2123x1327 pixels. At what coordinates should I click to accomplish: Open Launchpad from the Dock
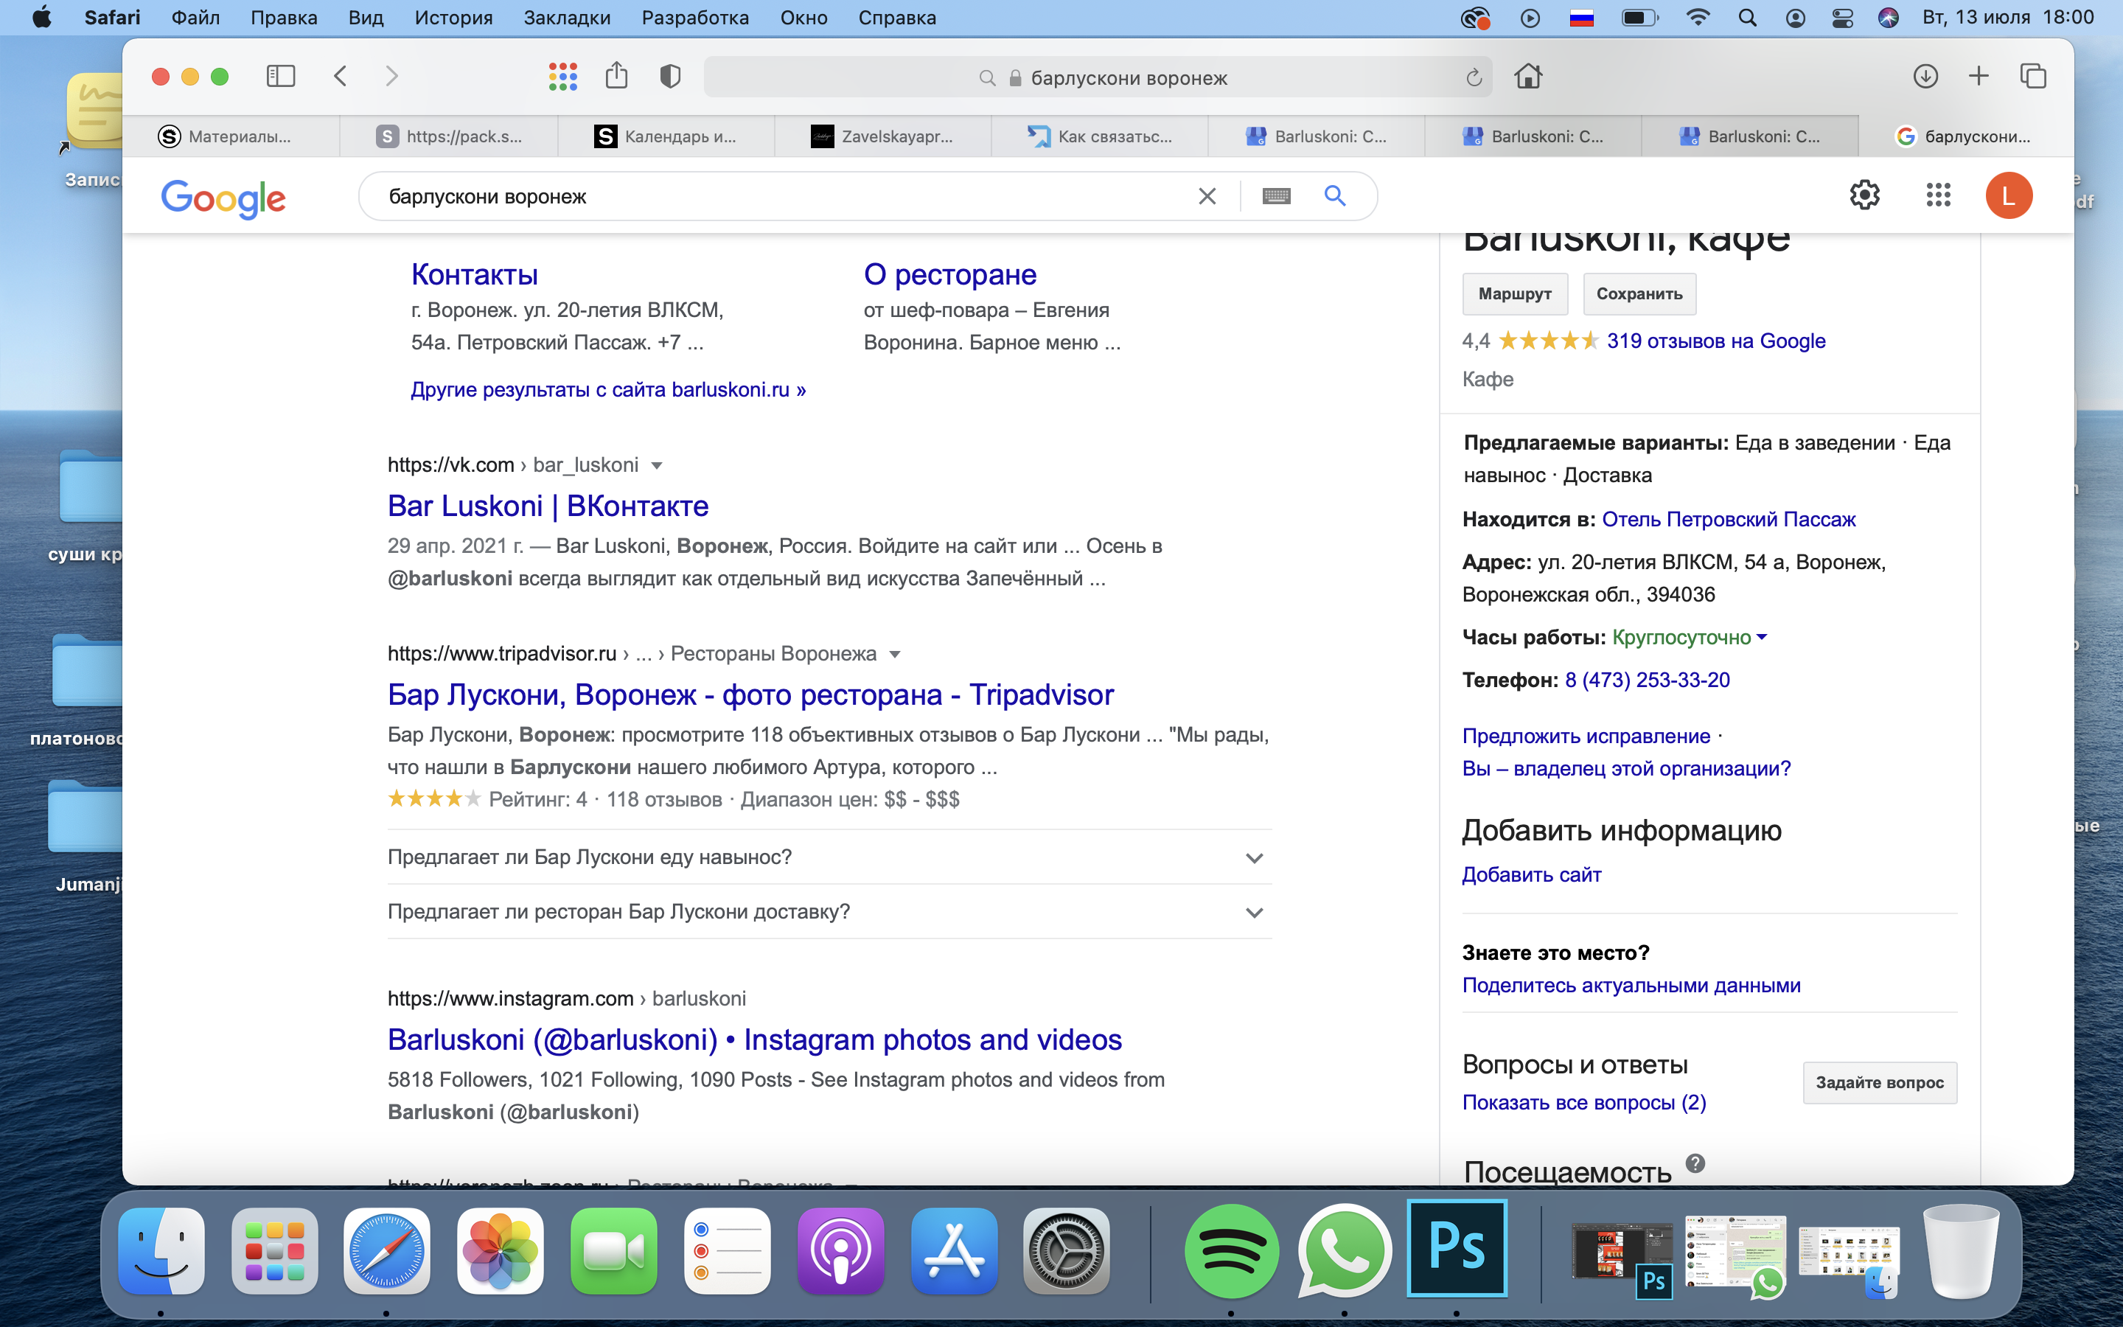pyautogui.click(x=273, y=1250)
